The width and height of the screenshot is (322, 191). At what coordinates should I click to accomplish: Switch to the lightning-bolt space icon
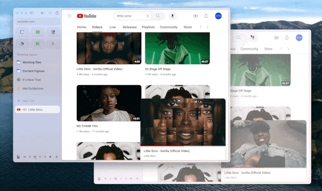pos(30,157)
